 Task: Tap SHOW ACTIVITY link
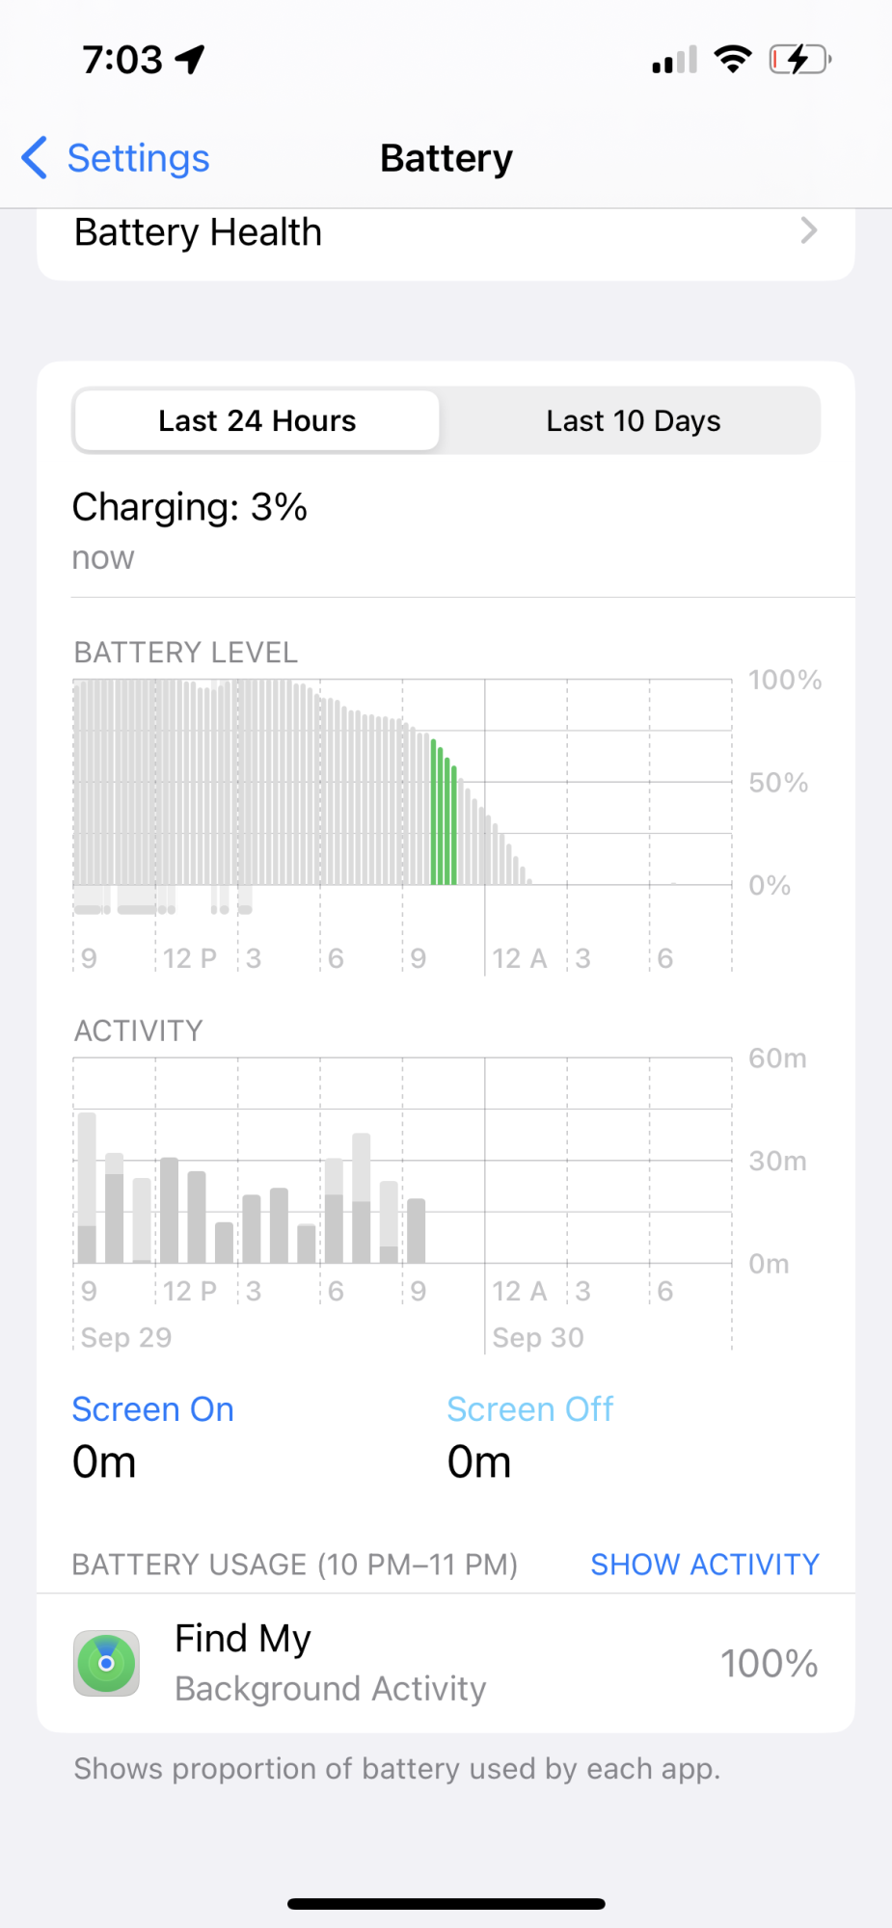(x=704, y=1564)
